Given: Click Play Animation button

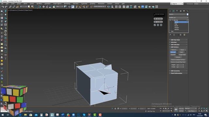Looking at the screenshot, I should (166, 109).
